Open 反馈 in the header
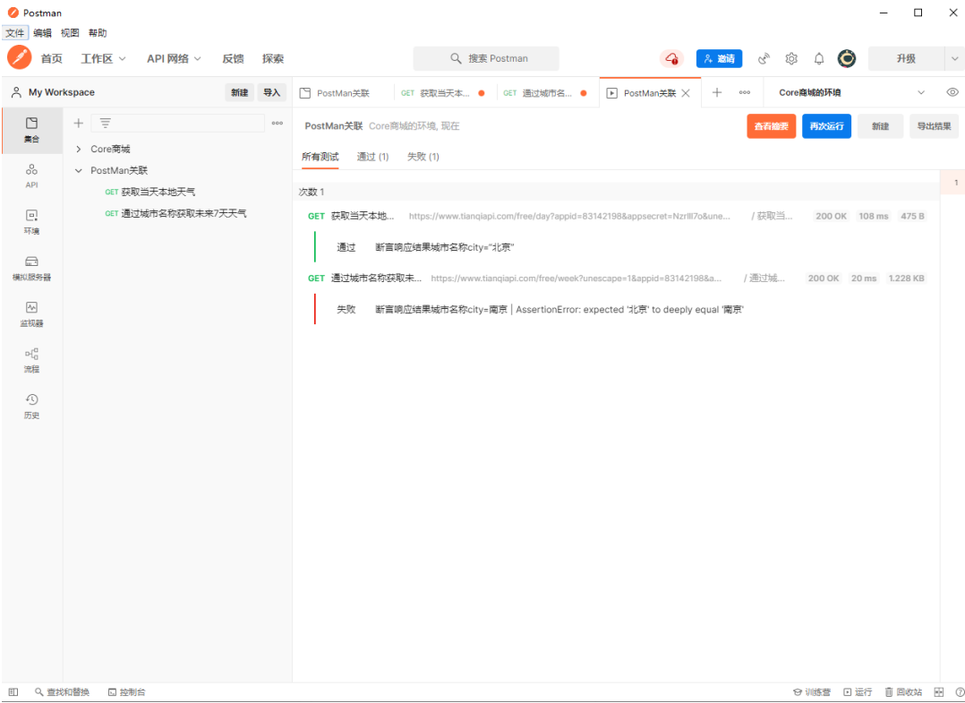 click(234, 58)
